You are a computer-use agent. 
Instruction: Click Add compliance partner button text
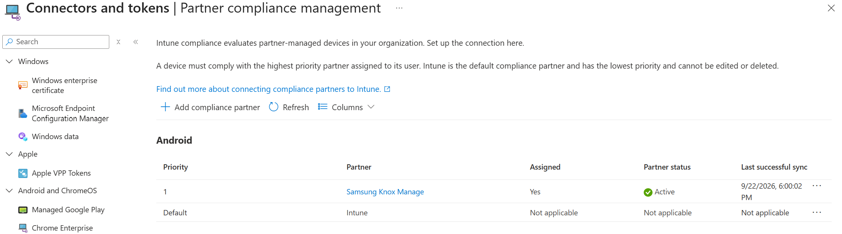pos(217,107)
